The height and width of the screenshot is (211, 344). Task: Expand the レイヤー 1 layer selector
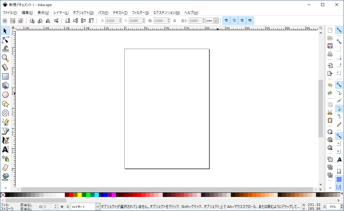[98, 207]
